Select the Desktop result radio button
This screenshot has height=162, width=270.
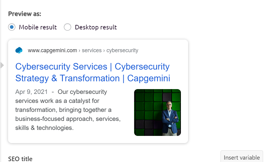(67, 27)
